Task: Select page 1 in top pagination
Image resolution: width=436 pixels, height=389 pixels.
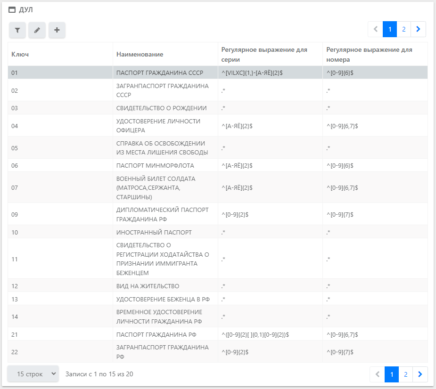Action: [x=390, y=29]
